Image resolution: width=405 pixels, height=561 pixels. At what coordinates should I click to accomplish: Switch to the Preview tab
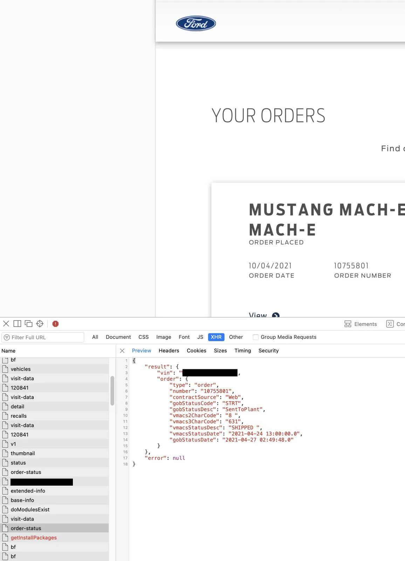point(142,351)
